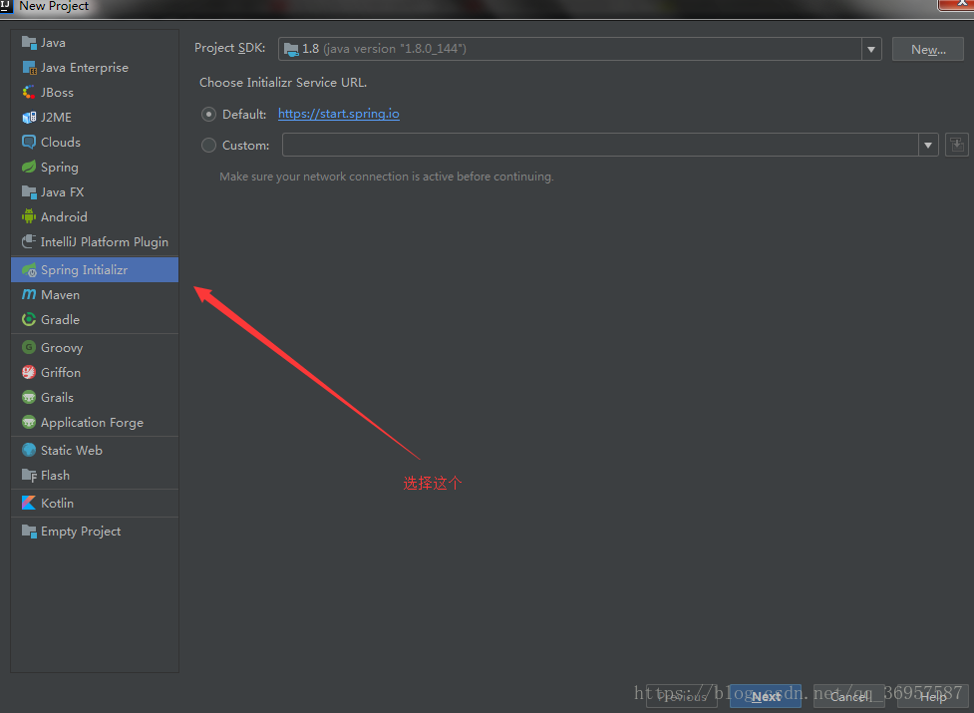Click the Kotlin K icon
974x713 pixels.
(29, 503)
